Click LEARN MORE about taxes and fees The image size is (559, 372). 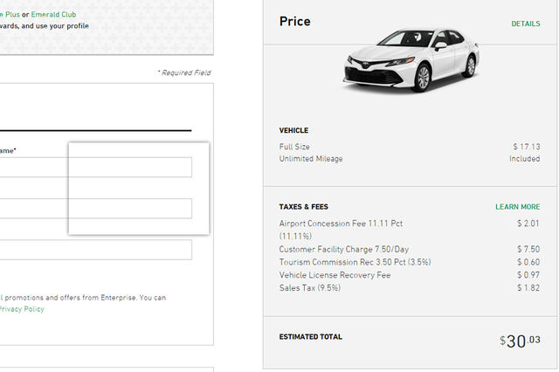(517, 207)
